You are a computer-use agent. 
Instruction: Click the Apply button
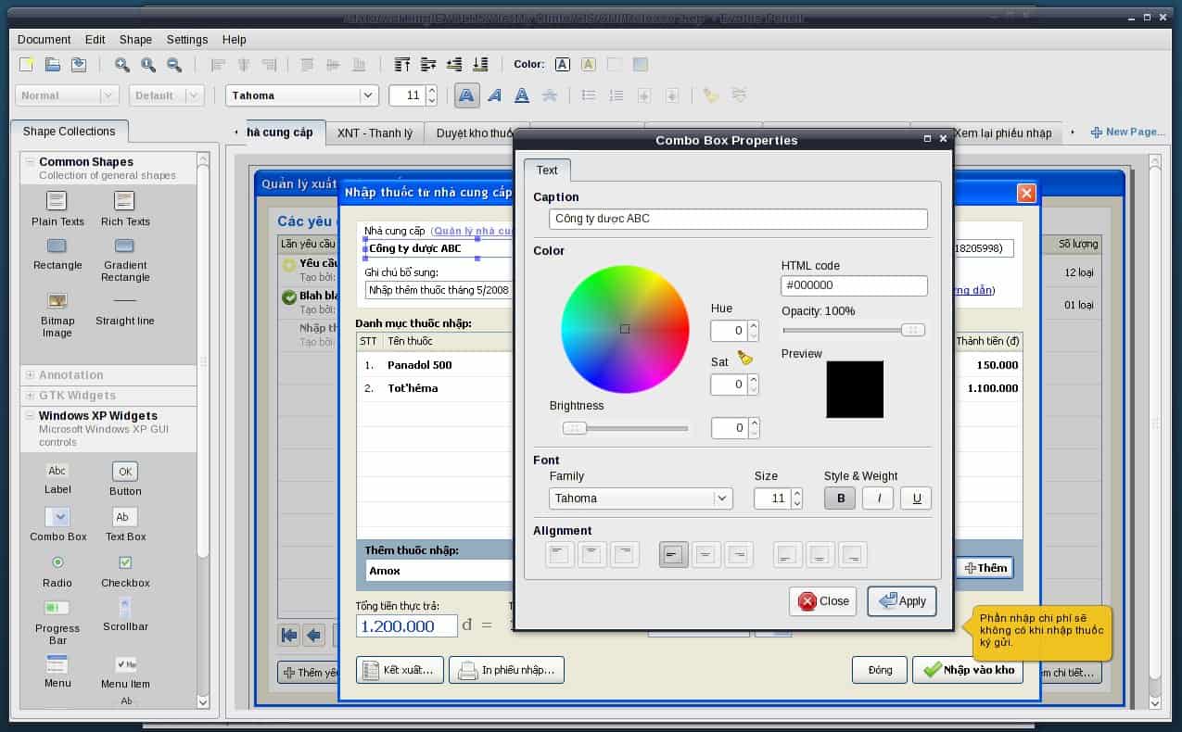(902, 601)
